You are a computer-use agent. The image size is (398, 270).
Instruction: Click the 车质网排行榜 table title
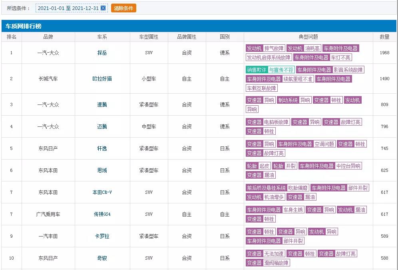coord(23,26)
